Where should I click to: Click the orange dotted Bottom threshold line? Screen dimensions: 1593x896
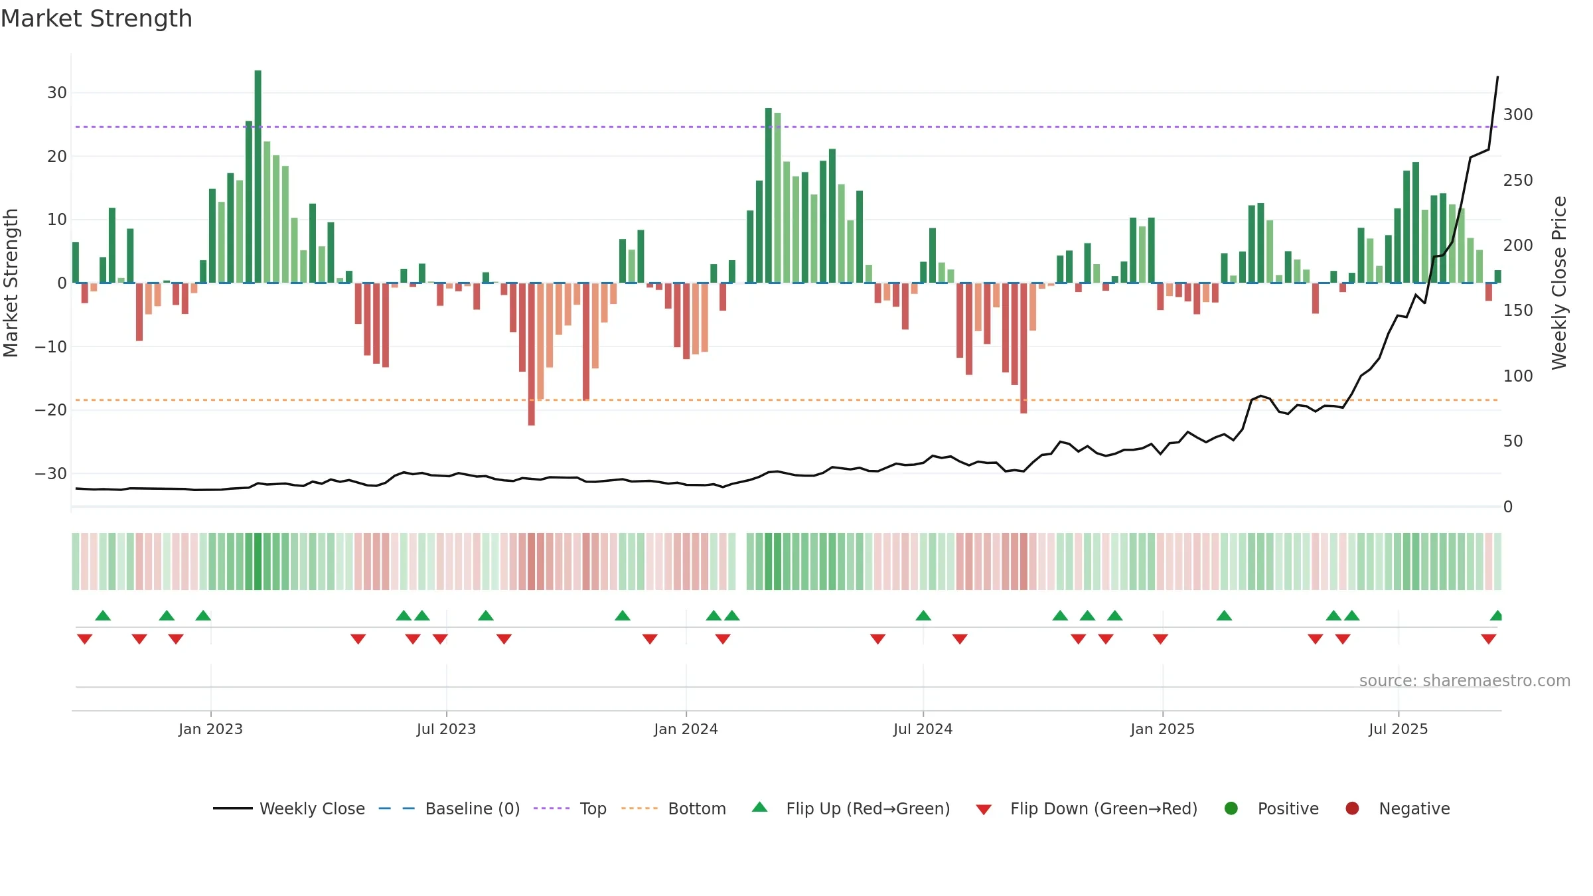tap(787, 400)
